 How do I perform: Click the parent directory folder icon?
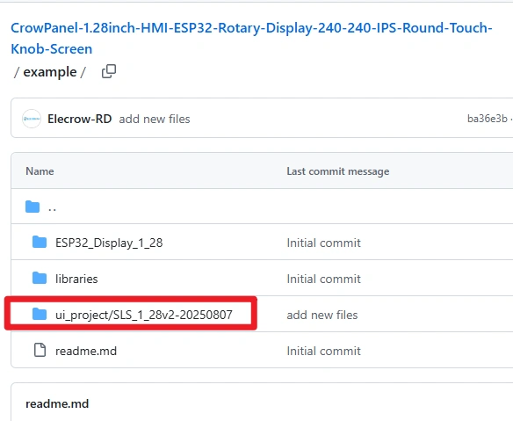[x=33, y=207]
